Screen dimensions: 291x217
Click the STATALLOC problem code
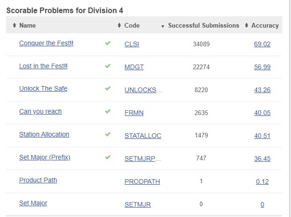[x=143, y=136]
